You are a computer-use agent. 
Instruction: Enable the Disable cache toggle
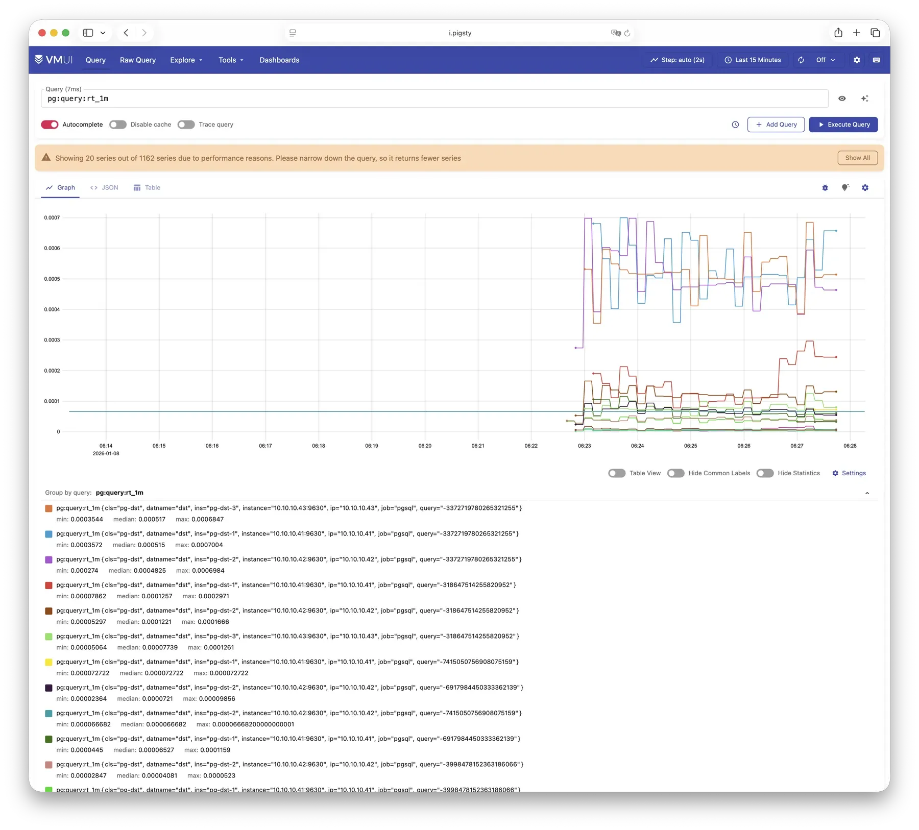pyautogui.click(x=118, y=125)
